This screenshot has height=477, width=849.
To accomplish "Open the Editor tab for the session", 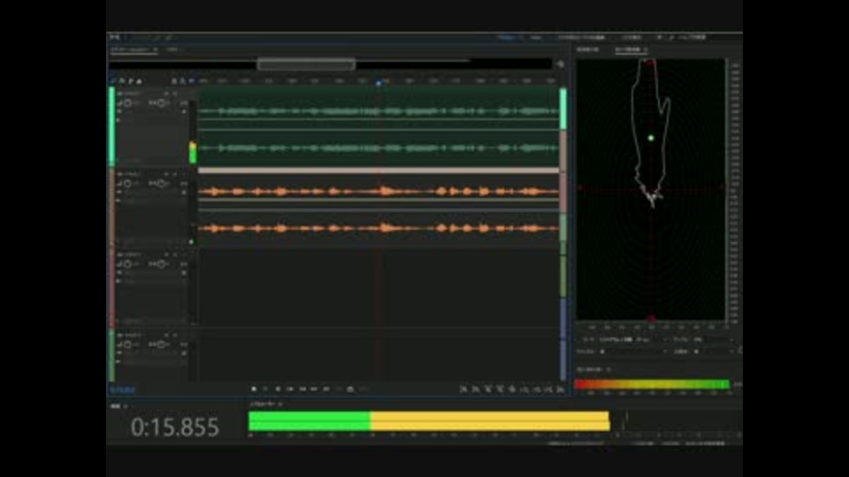I will [x=130, y=49].
